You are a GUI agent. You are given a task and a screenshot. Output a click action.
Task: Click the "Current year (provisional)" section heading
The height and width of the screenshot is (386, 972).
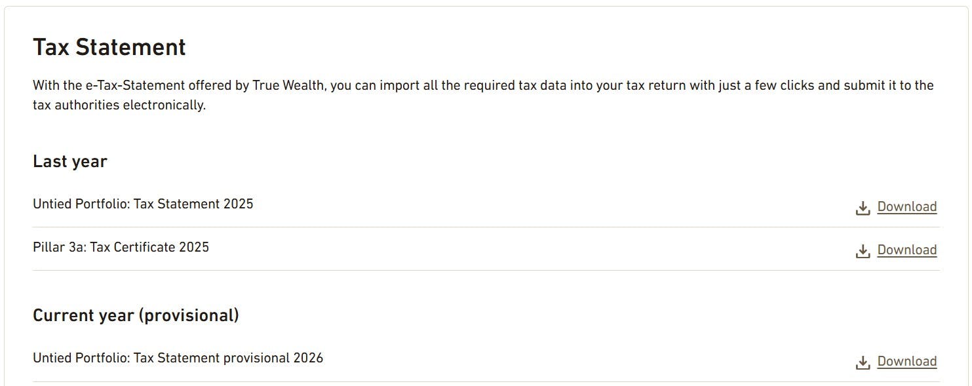coord(136,315)
